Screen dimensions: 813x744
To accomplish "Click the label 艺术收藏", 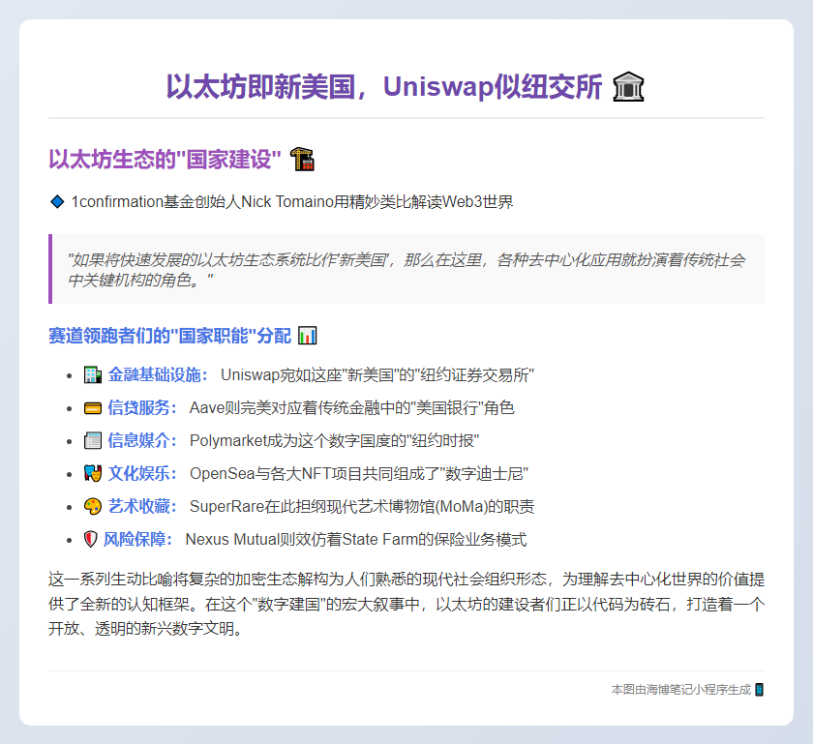I will [x=142, y=507].
